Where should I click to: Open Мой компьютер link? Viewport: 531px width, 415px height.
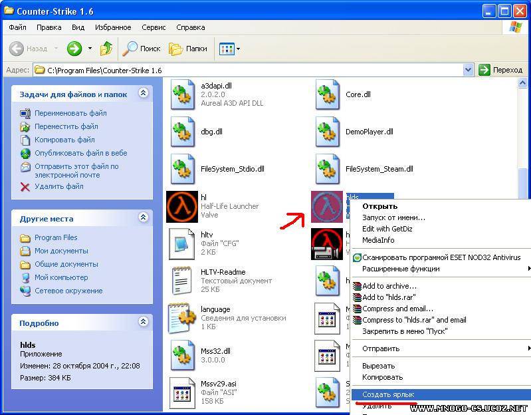[x=61, y=277]
